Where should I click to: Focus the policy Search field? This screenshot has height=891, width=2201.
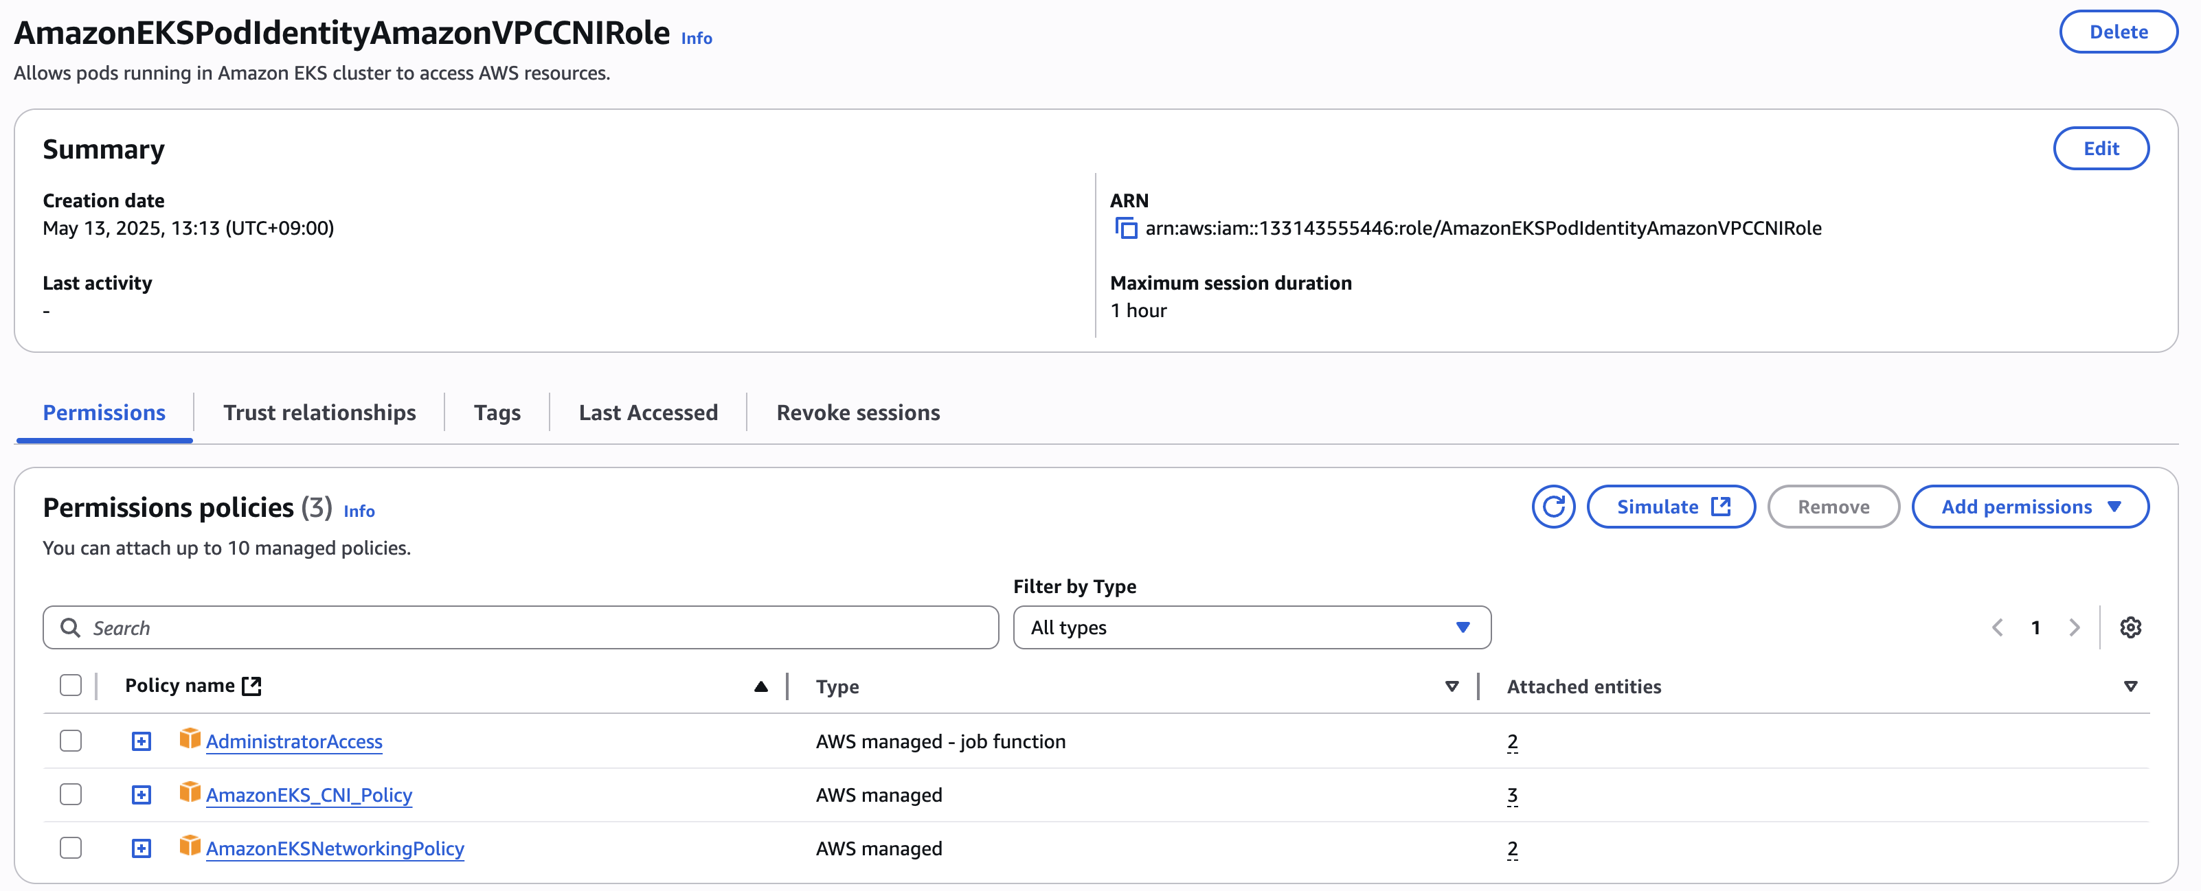click(520, 628)
